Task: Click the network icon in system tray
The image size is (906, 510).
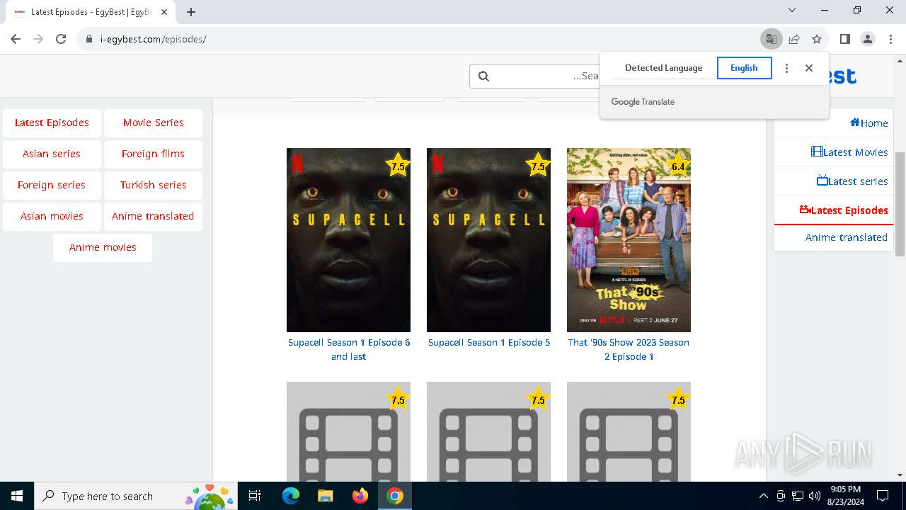Action: point(798,496)
